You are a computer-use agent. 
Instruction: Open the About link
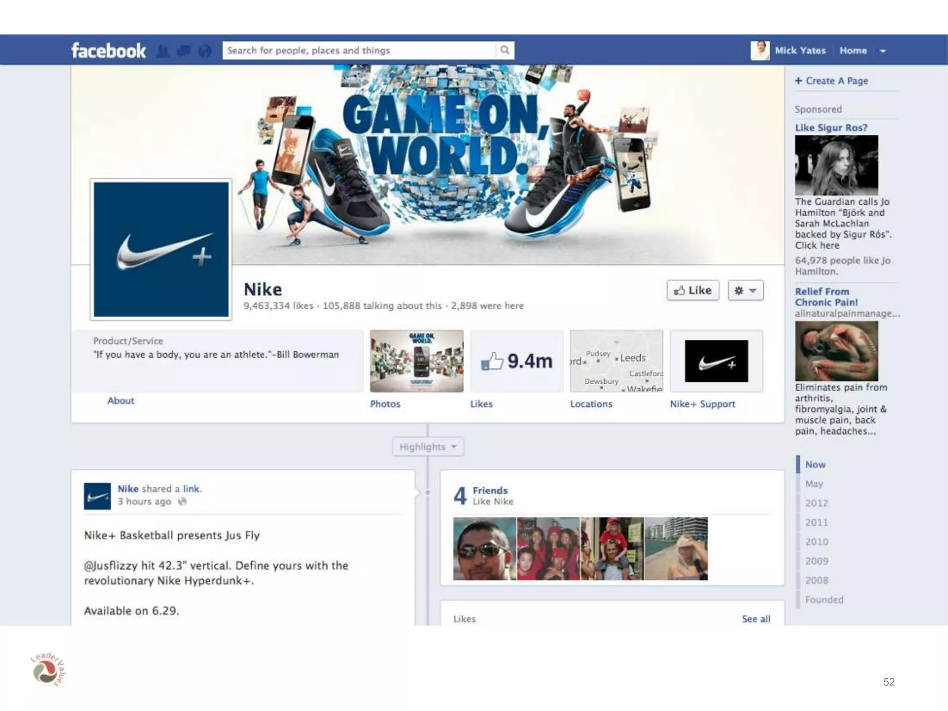pyautogui.click(x=121, y=401)
